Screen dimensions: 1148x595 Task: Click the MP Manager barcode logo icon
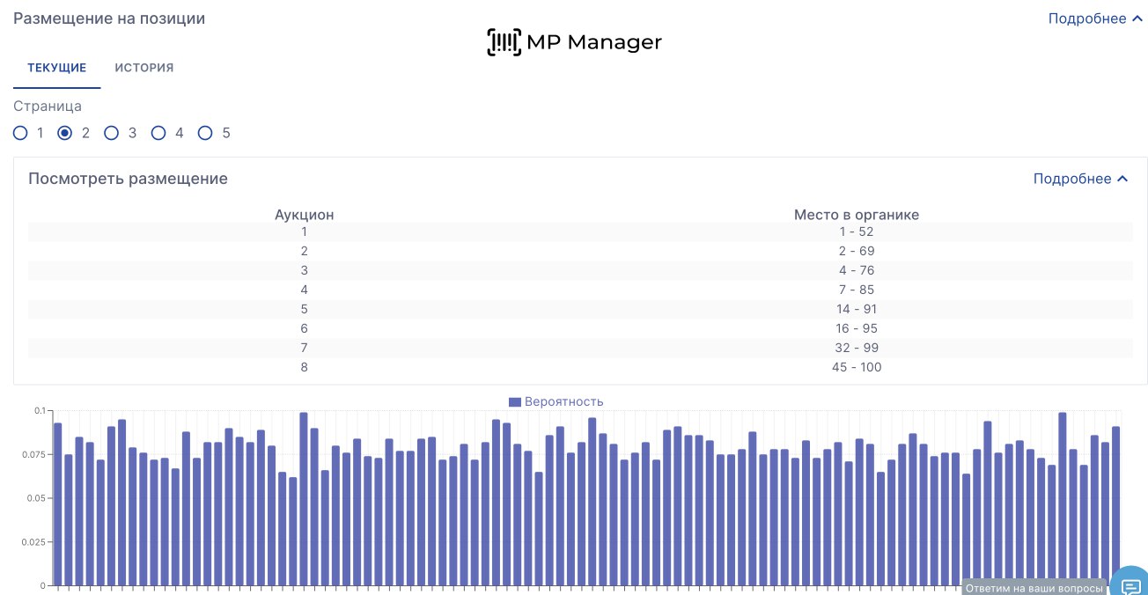coord(504,42)
